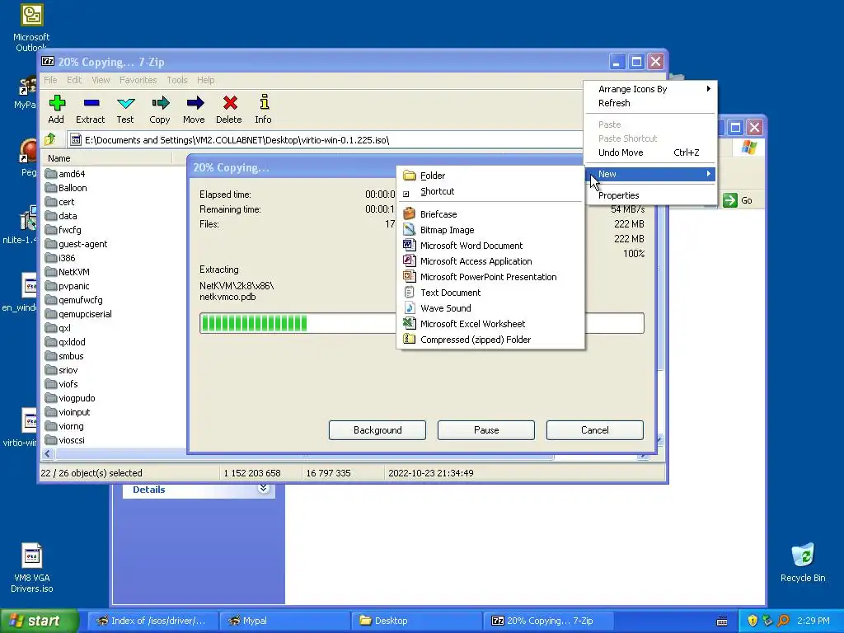Select the pvpanic folder
Screen dimensions: 844x633
pos(68,286)
